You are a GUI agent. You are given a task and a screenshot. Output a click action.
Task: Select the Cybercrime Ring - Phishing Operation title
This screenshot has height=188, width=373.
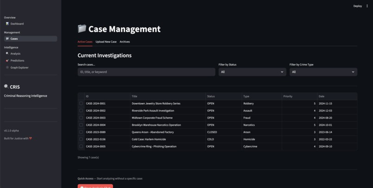[154, 146]
